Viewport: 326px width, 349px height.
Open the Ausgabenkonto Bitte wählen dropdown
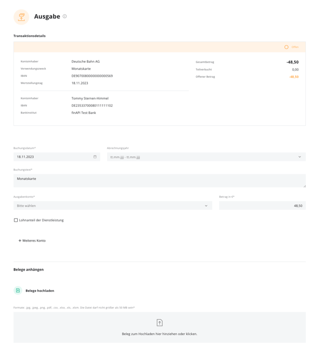coord(113,206)
